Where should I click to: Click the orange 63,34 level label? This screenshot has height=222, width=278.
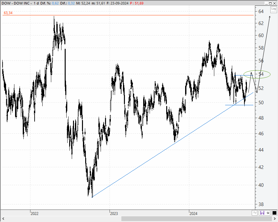pos(8,13)
